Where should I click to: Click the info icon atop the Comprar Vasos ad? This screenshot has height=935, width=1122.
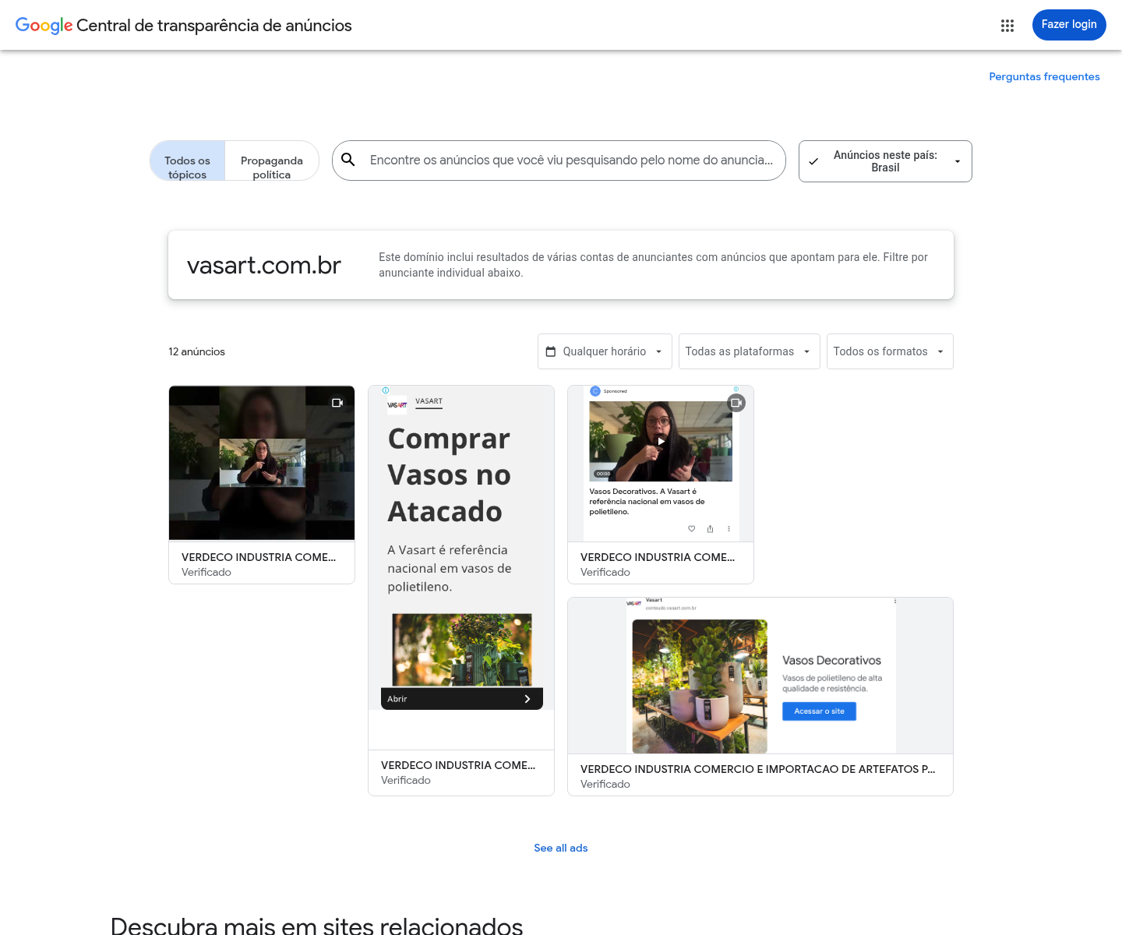[386, 390]
